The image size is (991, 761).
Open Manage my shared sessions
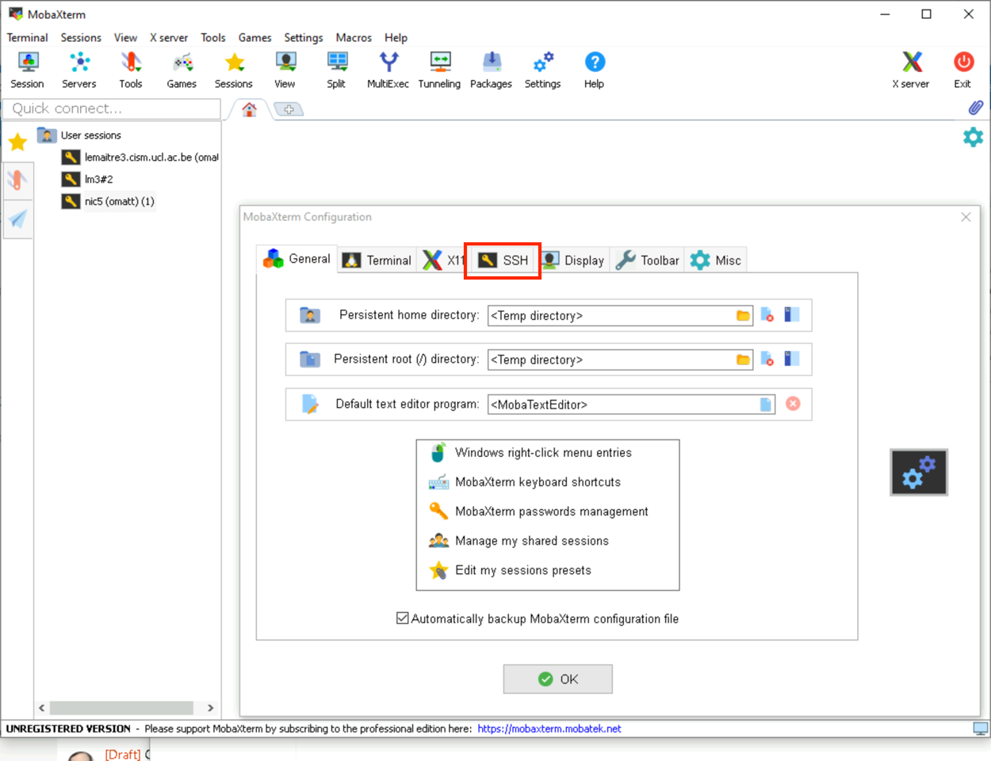coord(531,541)
